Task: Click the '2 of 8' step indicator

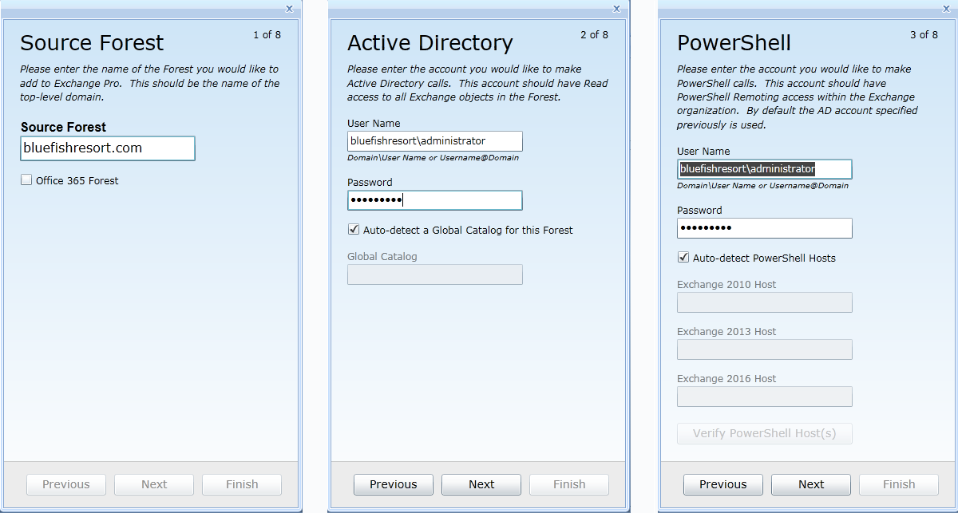Action: (594, 35)
